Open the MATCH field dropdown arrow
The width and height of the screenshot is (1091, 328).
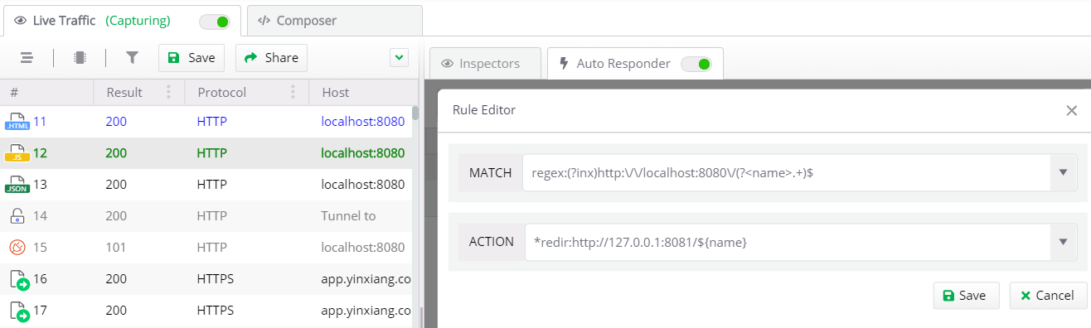pos(1064,172)
